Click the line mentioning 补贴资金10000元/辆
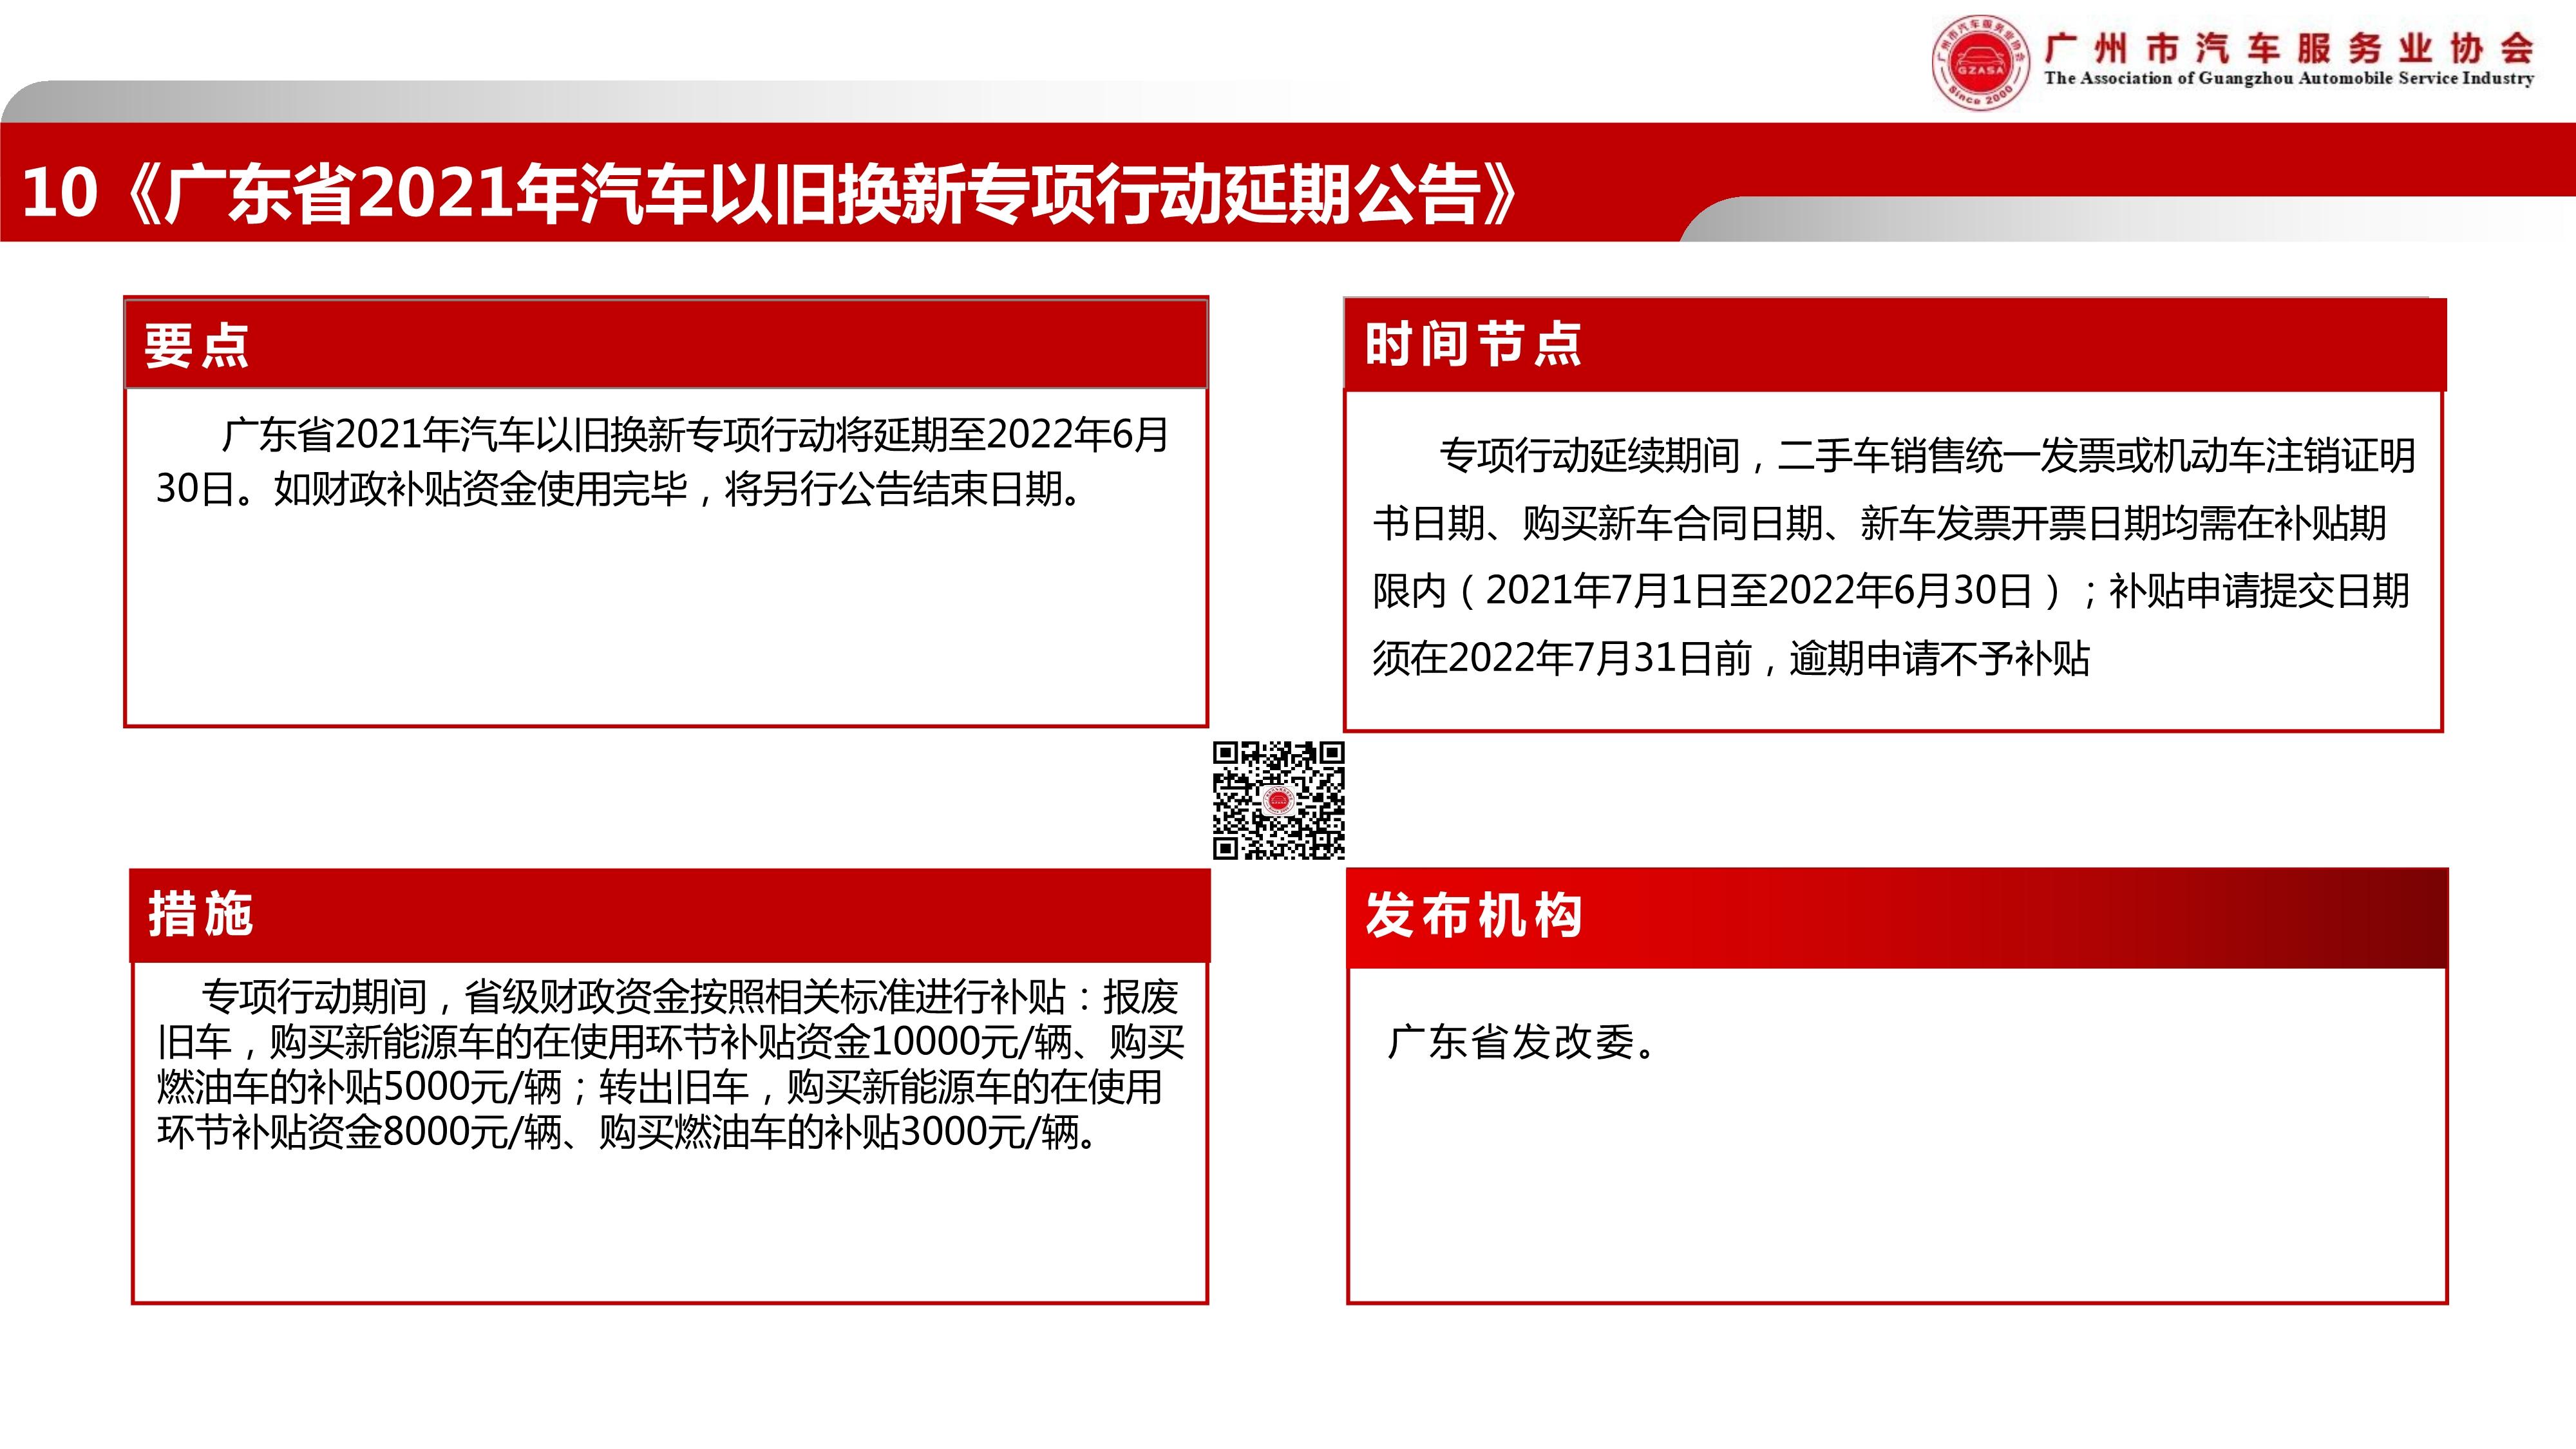 click(671, 1042)
